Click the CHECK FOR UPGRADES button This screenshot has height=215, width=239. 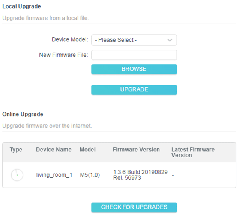click(134, 207)
